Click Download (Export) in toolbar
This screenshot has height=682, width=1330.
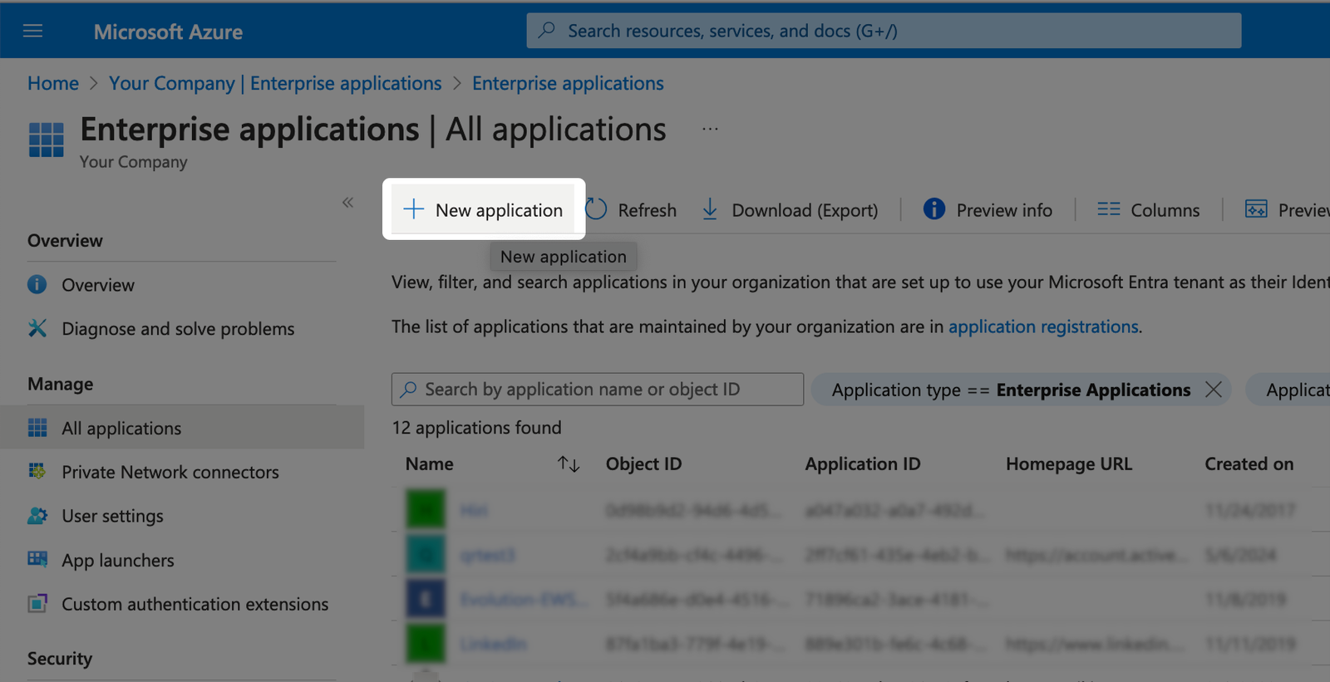(790, 210)
